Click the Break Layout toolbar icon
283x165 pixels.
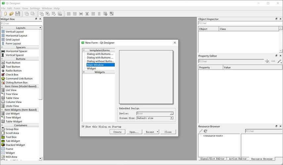pyautogui.click(x=105, y=14)
